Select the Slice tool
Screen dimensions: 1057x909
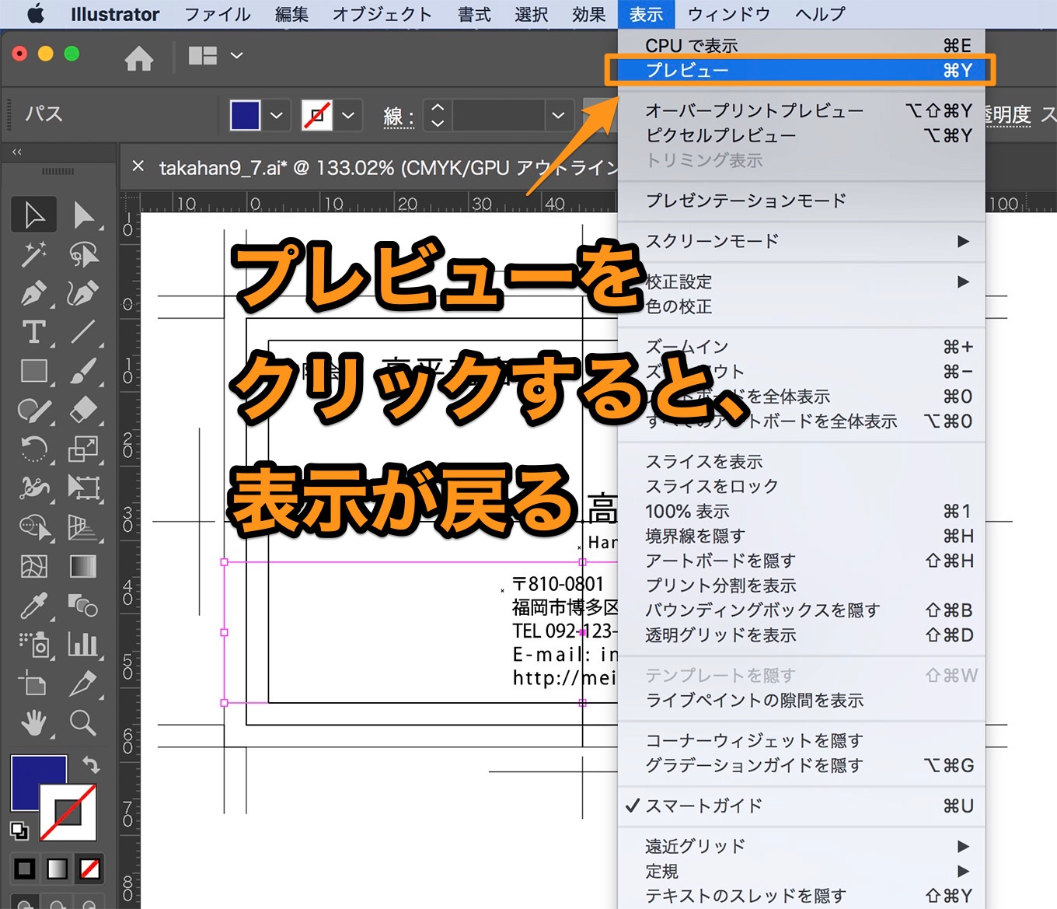pos(83,683)
